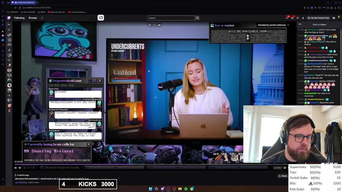The height and width of the screenshot is (192, 342).
Task: Open notifications inbox with 38 badge
Action: pyautogui.click(x=287, y=18)
